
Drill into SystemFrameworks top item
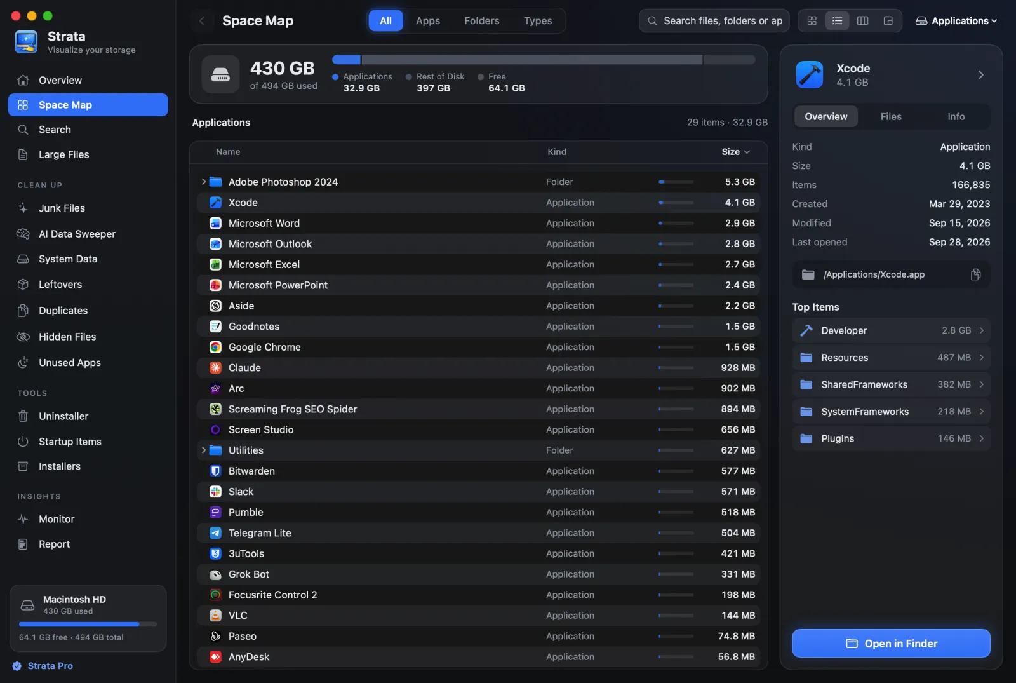coord(891,412)
